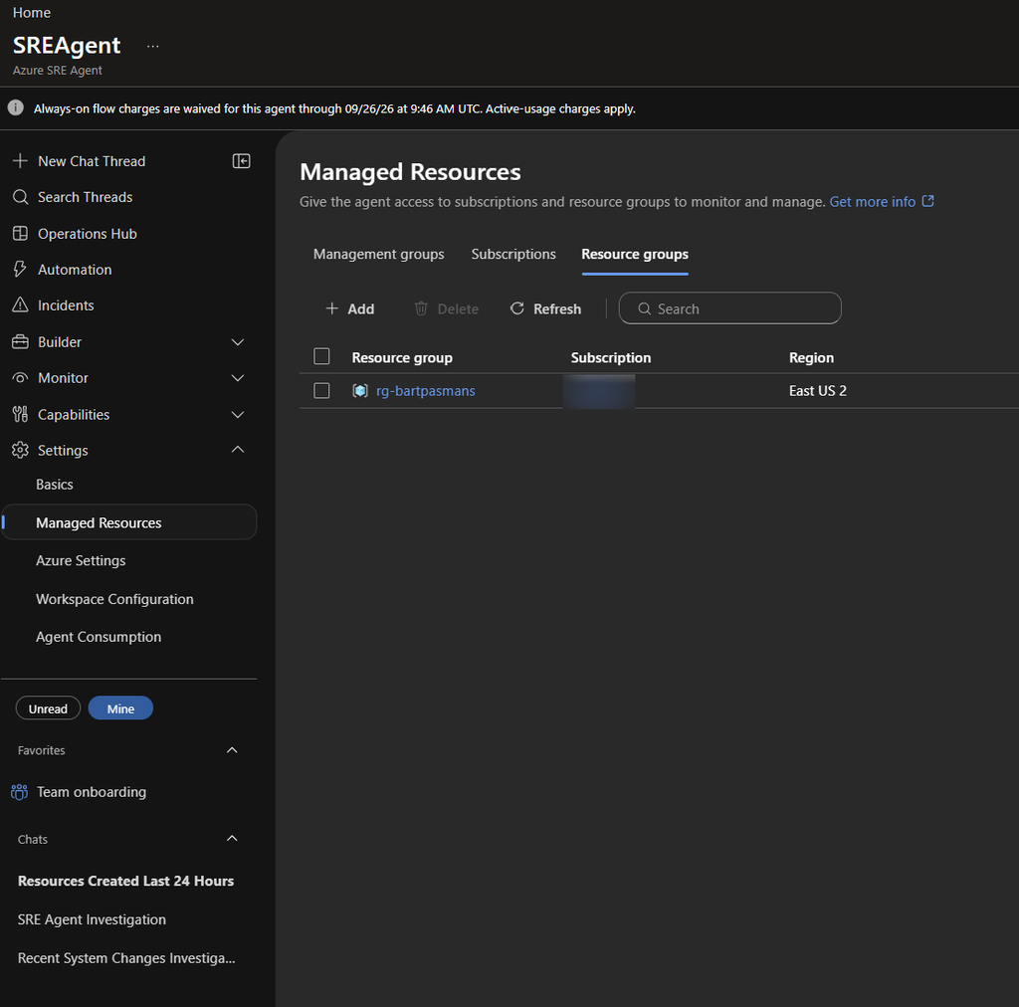Click the resource group cube icon
Image resolution: width=1019 pixels, height=1007 pixels.
(x=360, y=390)
